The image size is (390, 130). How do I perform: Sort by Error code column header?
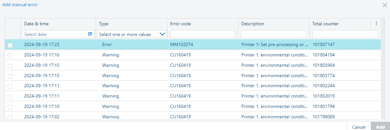tap(181, 24)
